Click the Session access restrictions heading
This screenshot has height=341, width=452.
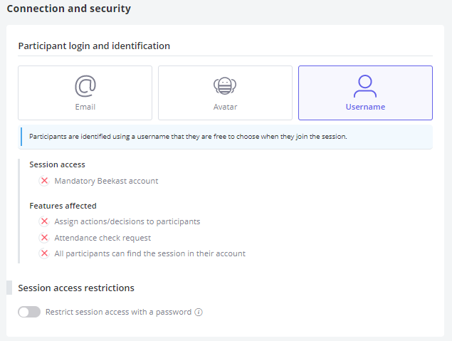[x=76, y=288]
